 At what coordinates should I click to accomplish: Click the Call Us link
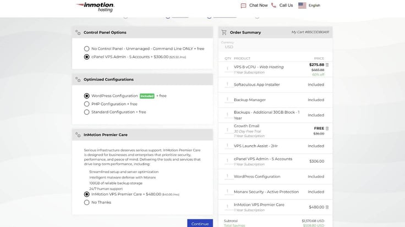[x=286, y=5]
